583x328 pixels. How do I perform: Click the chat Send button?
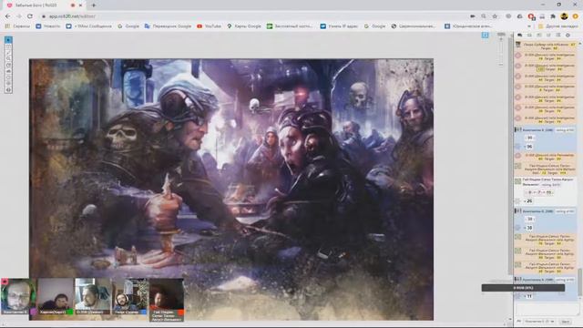click(566, 322)
